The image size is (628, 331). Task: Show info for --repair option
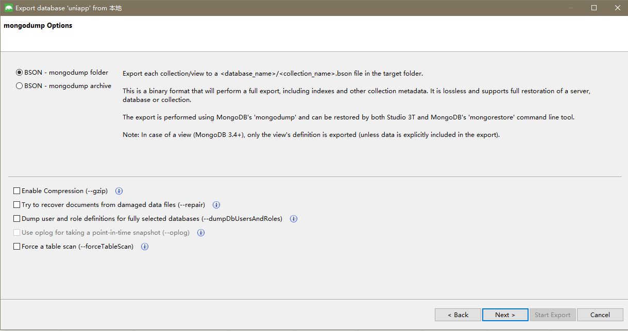(x=216, y=205)
